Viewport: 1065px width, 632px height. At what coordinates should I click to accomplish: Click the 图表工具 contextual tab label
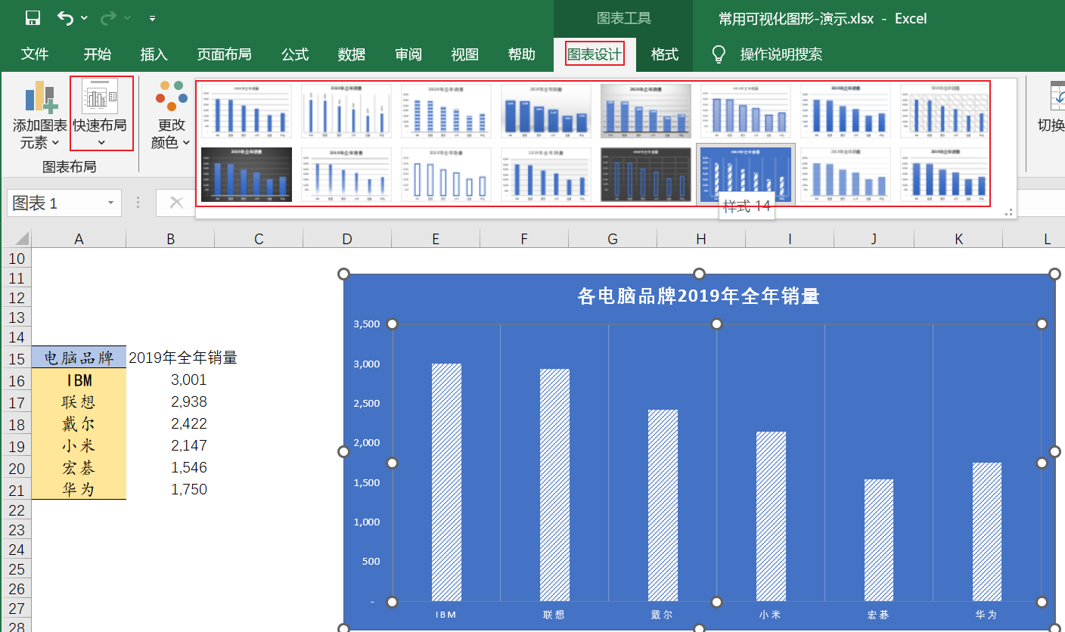tap(623, 18)
